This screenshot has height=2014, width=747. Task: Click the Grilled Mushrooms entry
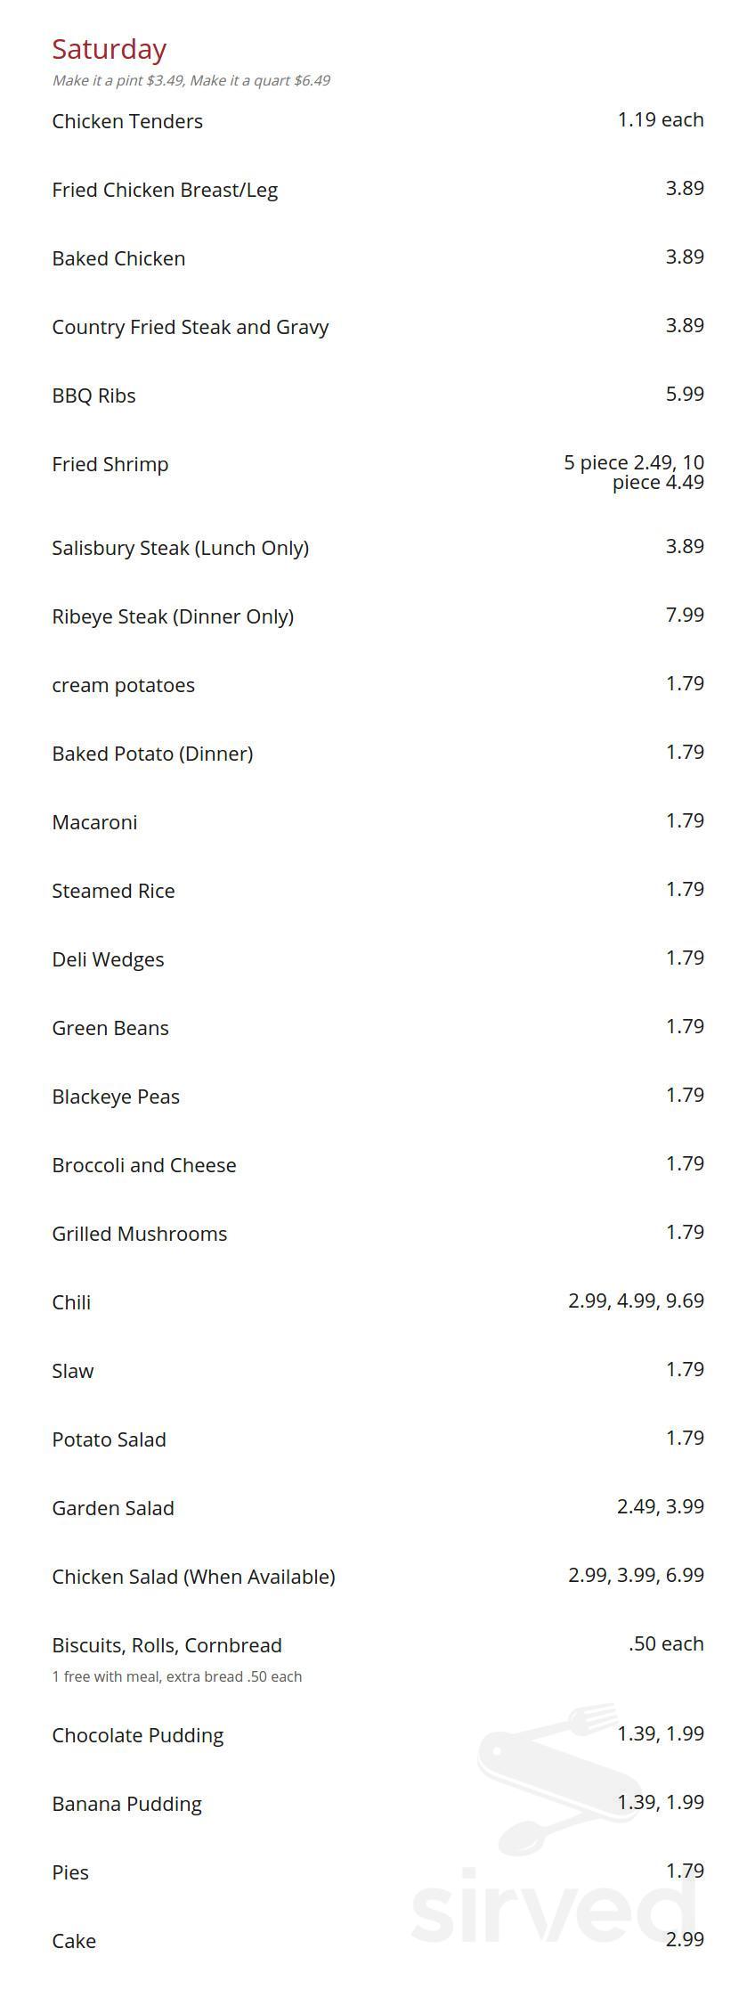coord(140,1234)
